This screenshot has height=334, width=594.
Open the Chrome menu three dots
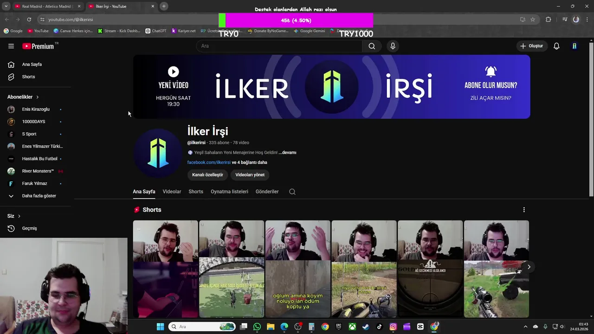(588, 19)
